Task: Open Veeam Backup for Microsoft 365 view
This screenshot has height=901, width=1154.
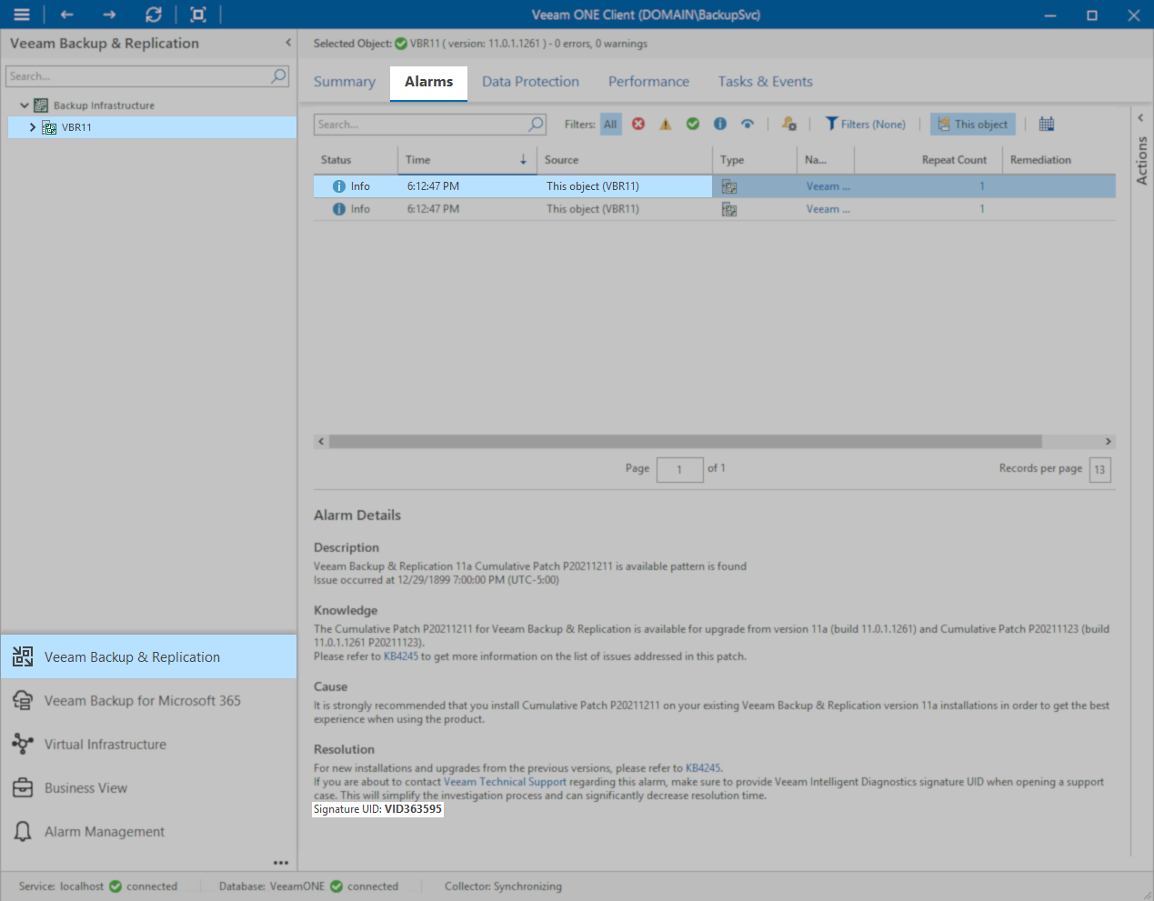Action: 149,700
